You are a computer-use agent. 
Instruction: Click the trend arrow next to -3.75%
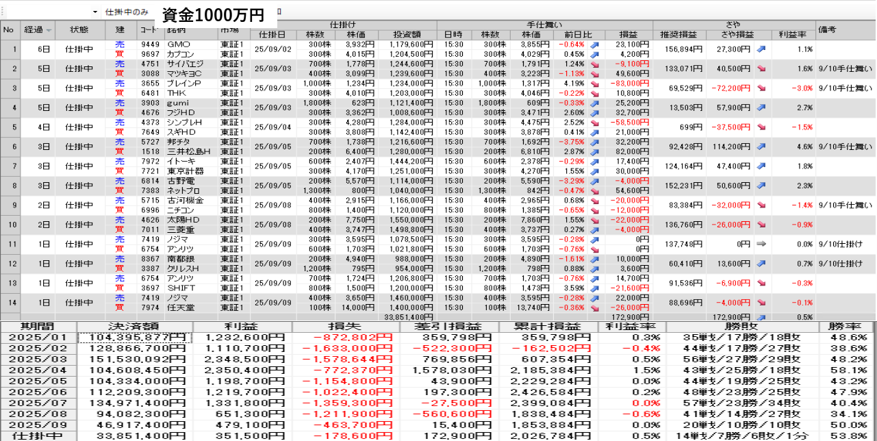click(594, 142)
